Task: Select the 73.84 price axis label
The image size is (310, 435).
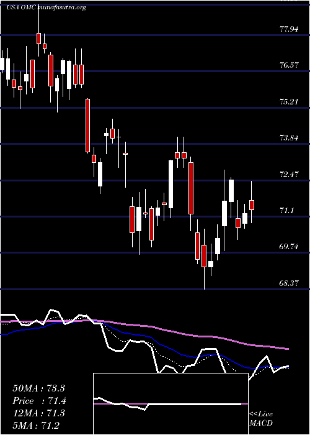Action: click(x=290, y=137)
